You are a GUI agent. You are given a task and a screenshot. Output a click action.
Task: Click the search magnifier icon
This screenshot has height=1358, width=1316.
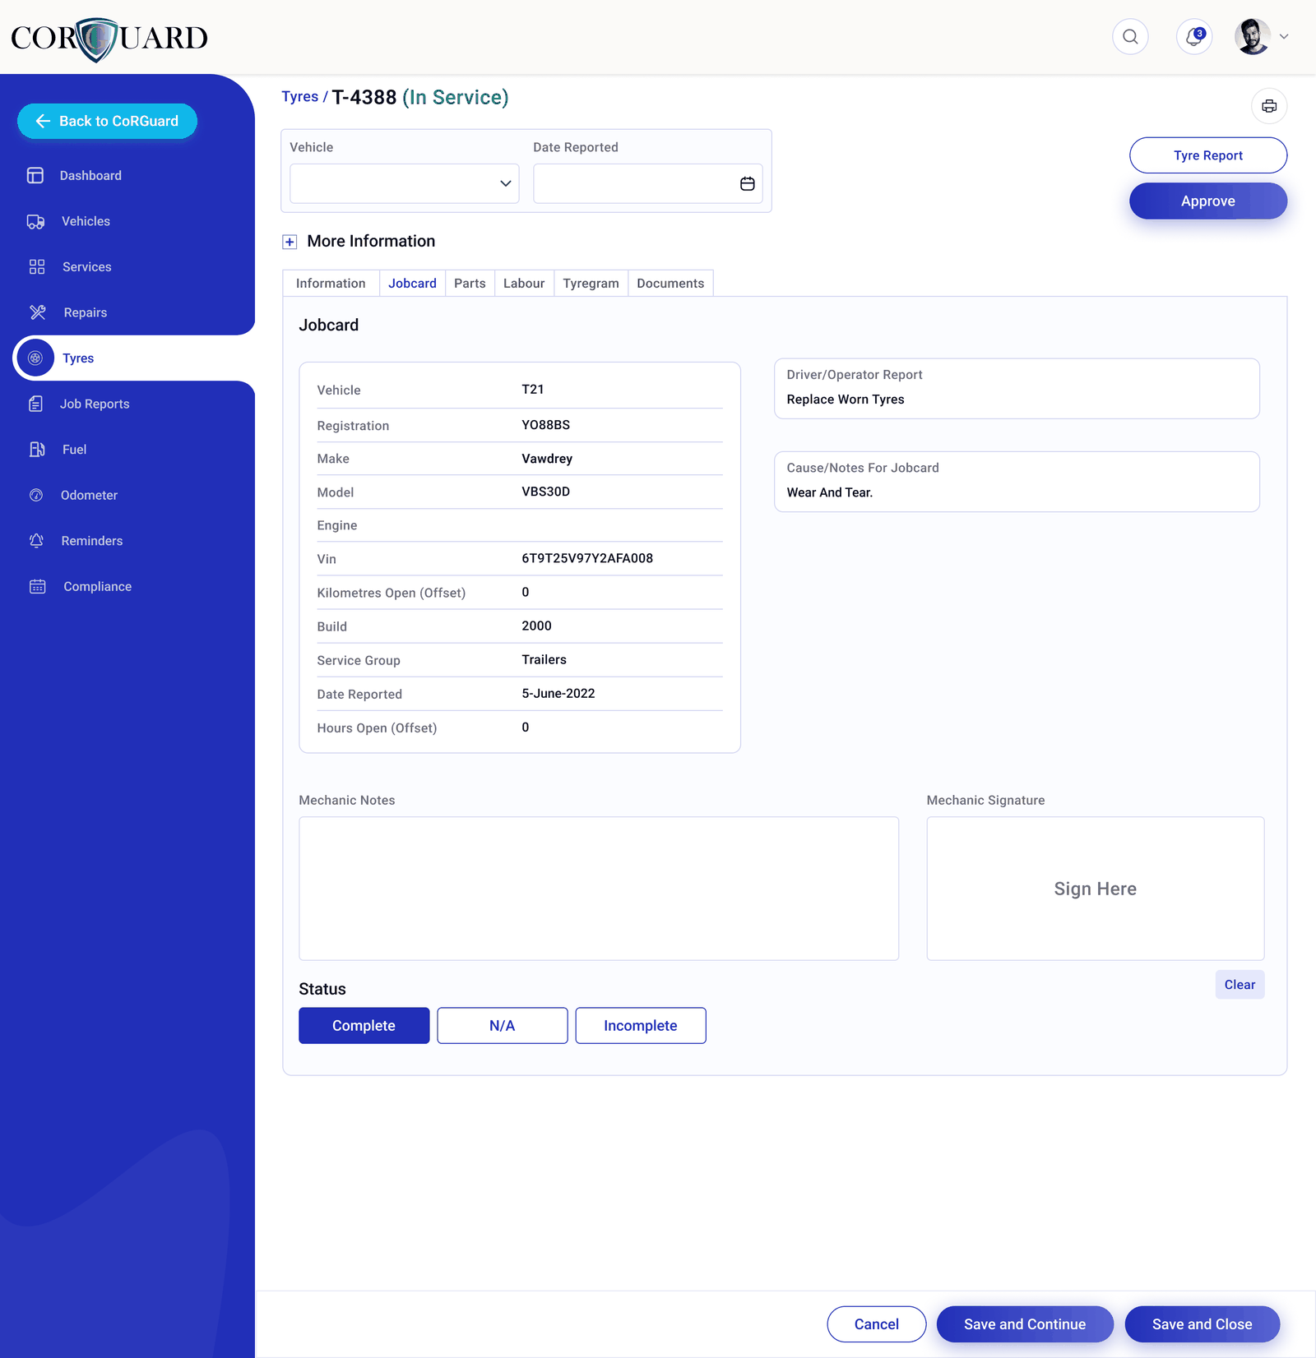[x=1130, y=37]
